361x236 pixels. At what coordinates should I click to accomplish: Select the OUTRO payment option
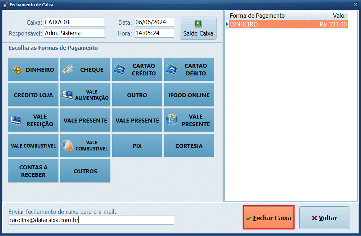click(137, 95)
